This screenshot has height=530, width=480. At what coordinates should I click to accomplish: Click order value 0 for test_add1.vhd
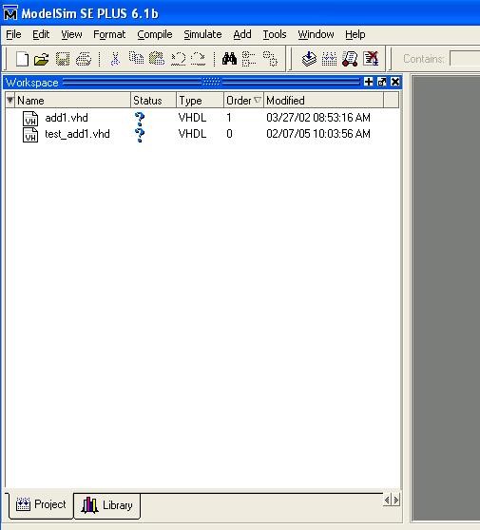coord(229,134)
